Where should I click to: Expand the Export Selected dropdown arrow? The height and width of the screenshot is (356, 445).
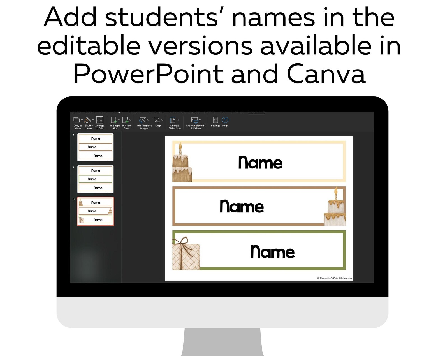(x=200, y=120)
